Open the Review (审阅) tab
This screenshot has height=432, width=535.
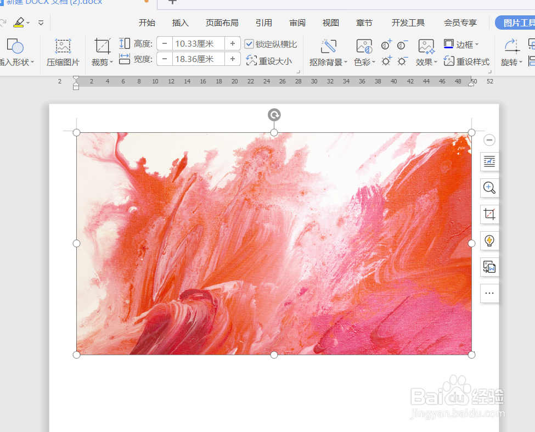[297, 23]
